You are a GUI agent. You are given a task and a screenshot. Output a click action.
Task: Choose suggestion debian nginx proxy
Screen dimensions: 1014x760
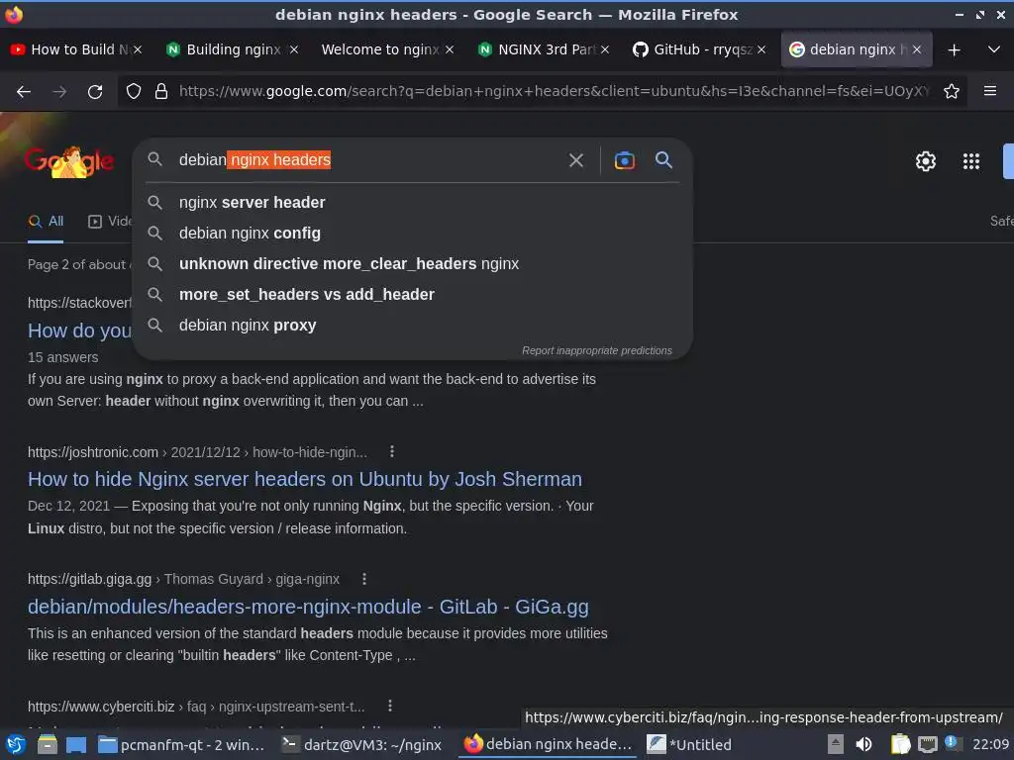[413, 325]
